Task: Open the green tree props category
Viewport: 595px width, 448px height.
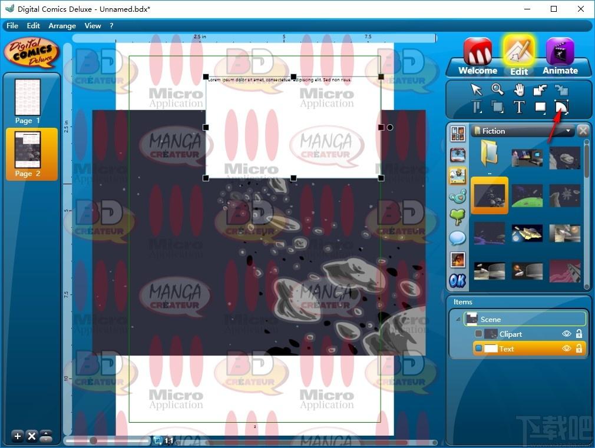Action: [x=458, y=217]
